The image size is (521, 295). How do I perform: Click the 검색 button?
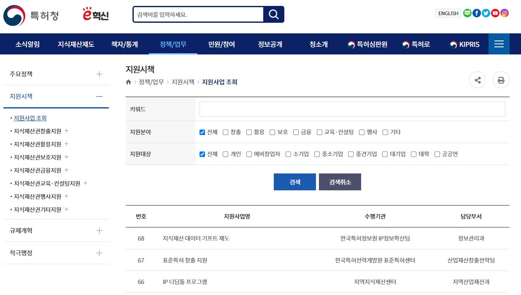click(294, 181)
